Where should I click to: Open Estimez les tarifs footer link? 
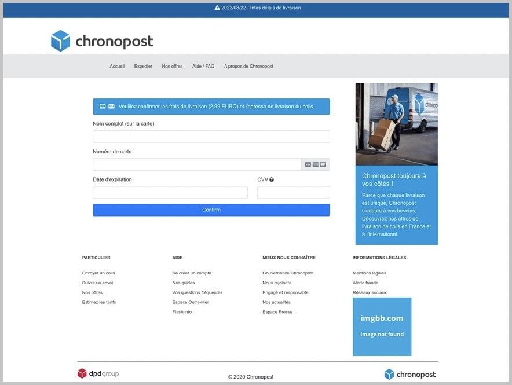click(x=99, y=302)
